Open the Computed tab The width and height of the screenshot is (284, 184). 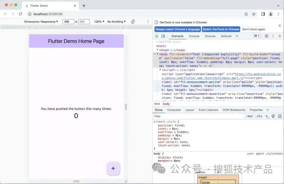[x=174, y=110]
